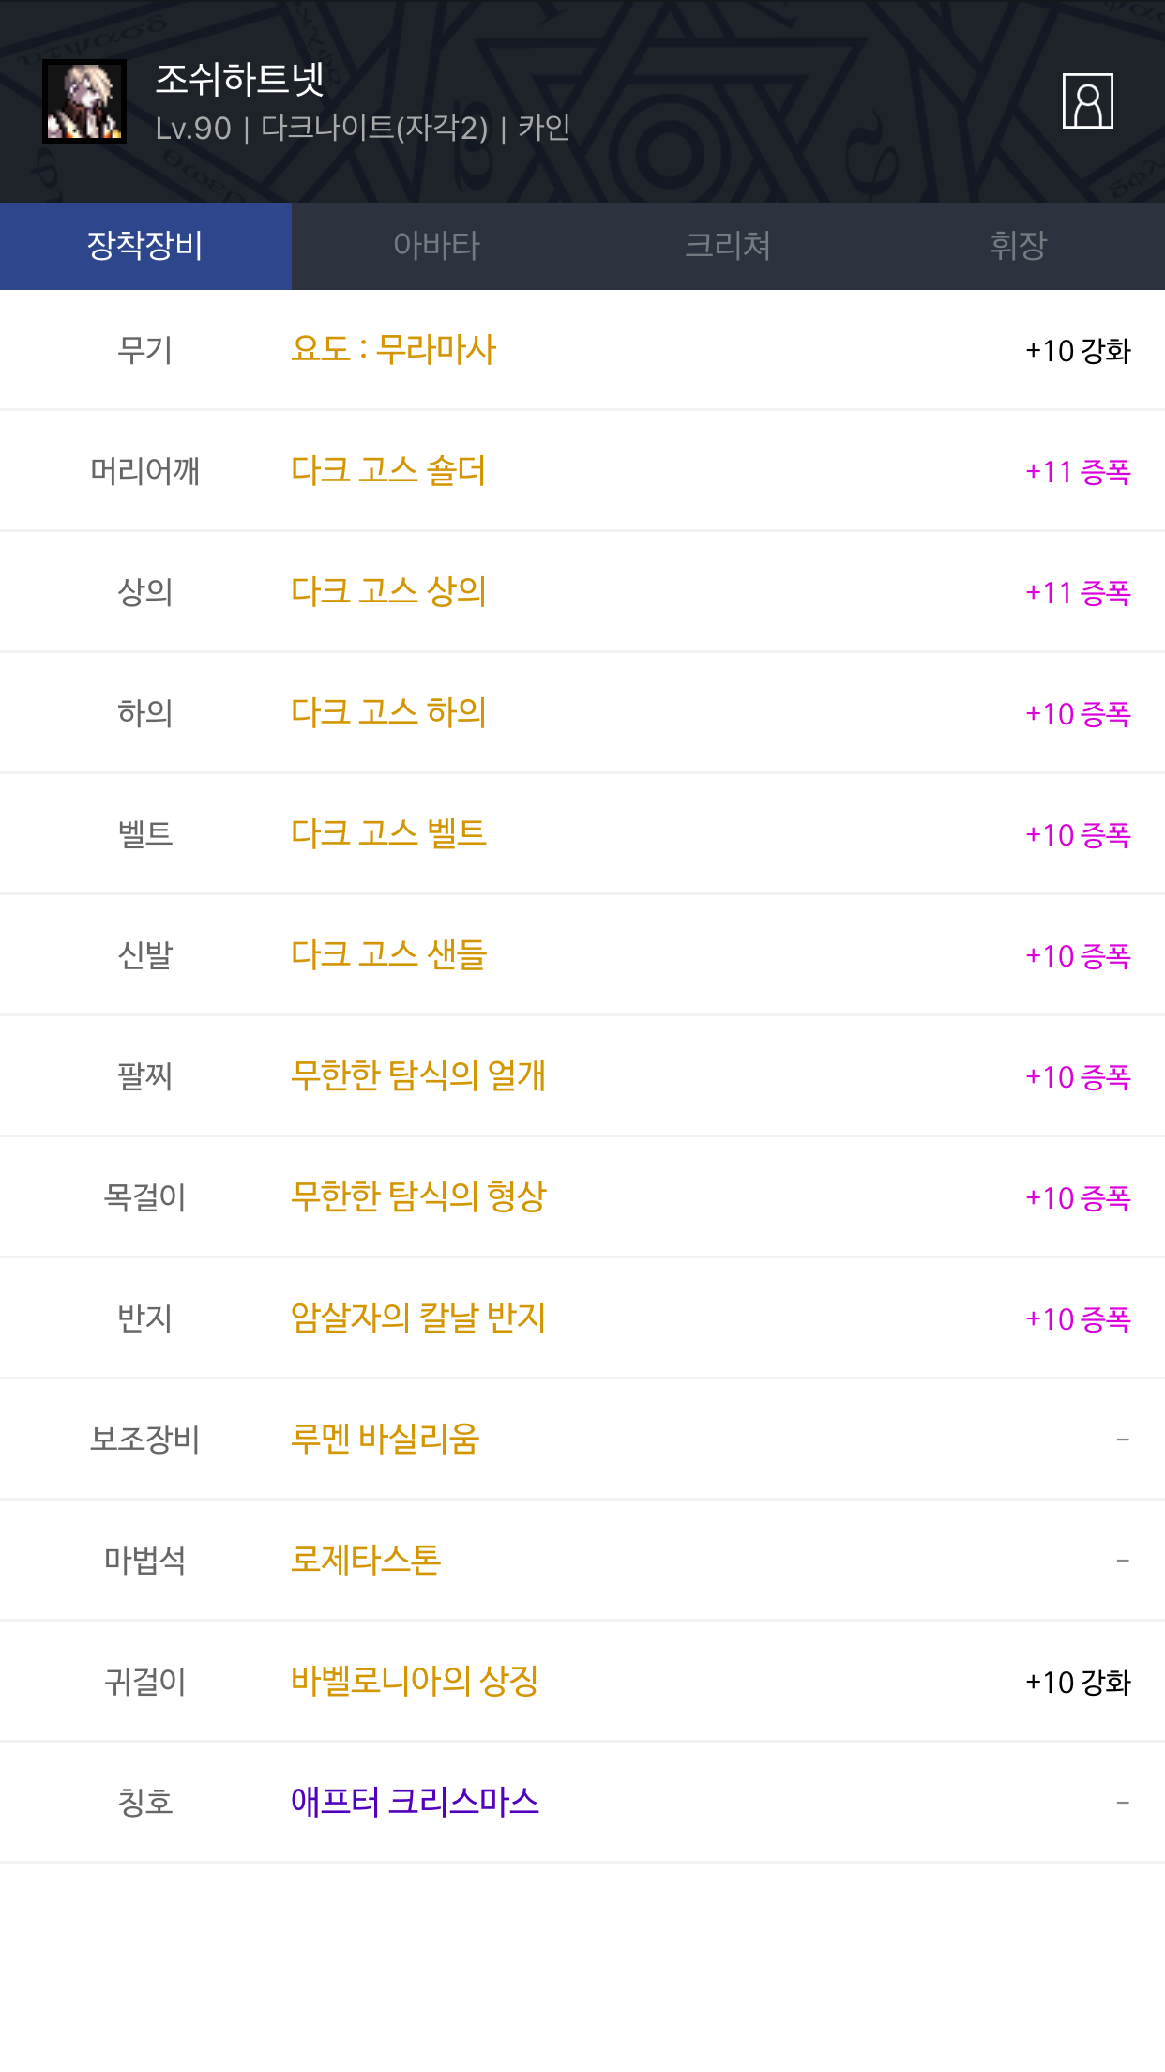1165x2072 pixels.
Task: Tap the 암살자의 칼날 반지 ring
Action: 418,1318
